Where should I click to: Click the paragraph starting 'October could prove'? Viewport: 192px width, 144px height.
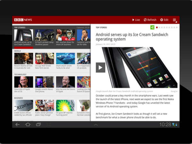pyautogui.click(x=135, y=101)
